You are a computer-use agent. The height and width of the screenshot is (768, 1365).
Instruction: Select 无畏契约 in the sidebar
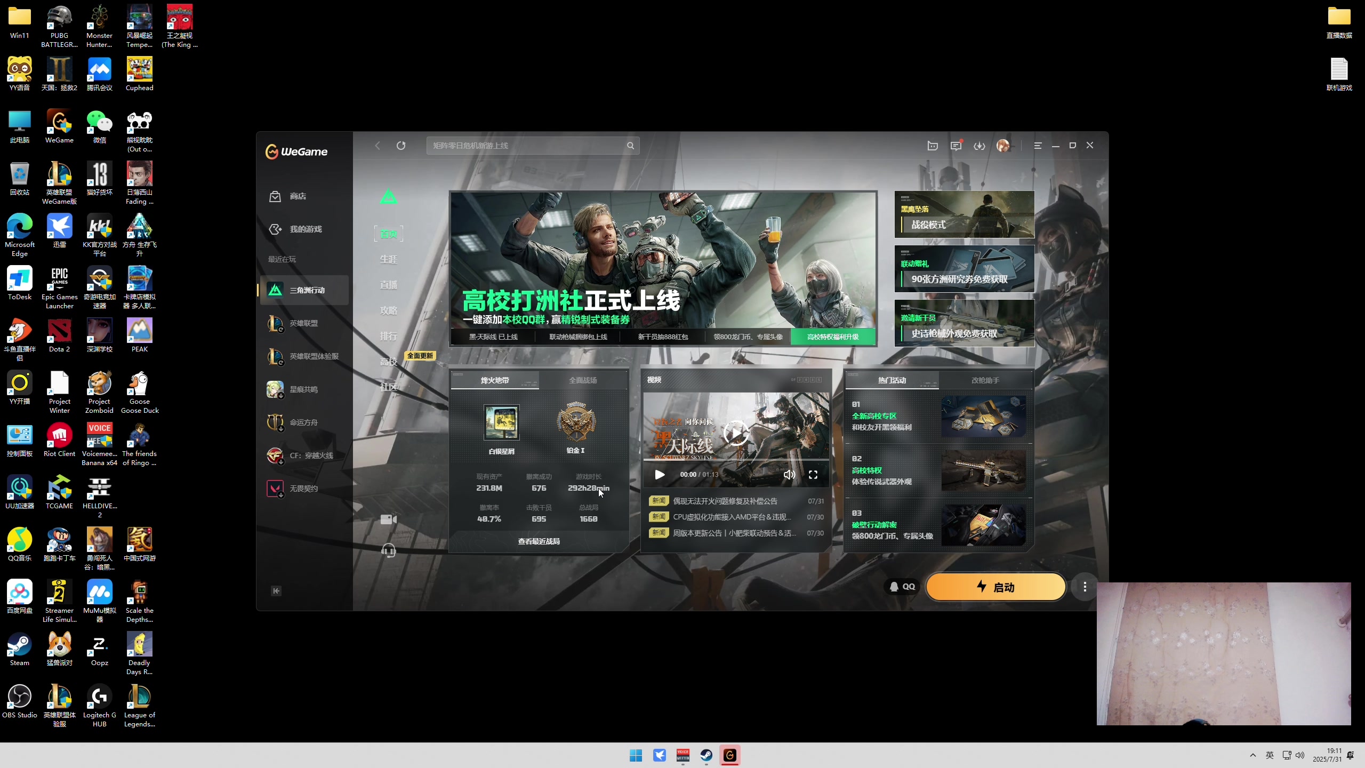(304, 489)
